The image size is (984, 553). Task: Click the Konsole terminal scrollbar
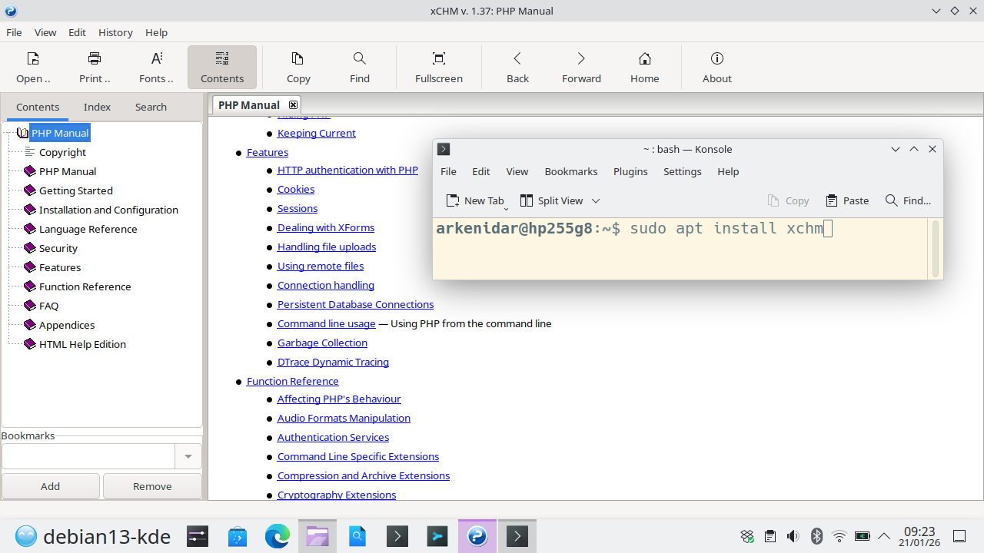[935, 248]
